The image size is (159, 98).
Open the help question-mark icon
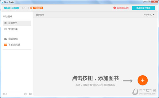[25, 94]
